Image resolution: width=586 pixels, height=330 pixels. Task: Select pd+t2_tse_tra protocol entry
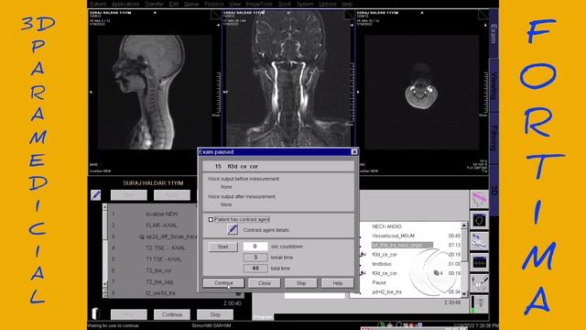(x=386, y=291)
